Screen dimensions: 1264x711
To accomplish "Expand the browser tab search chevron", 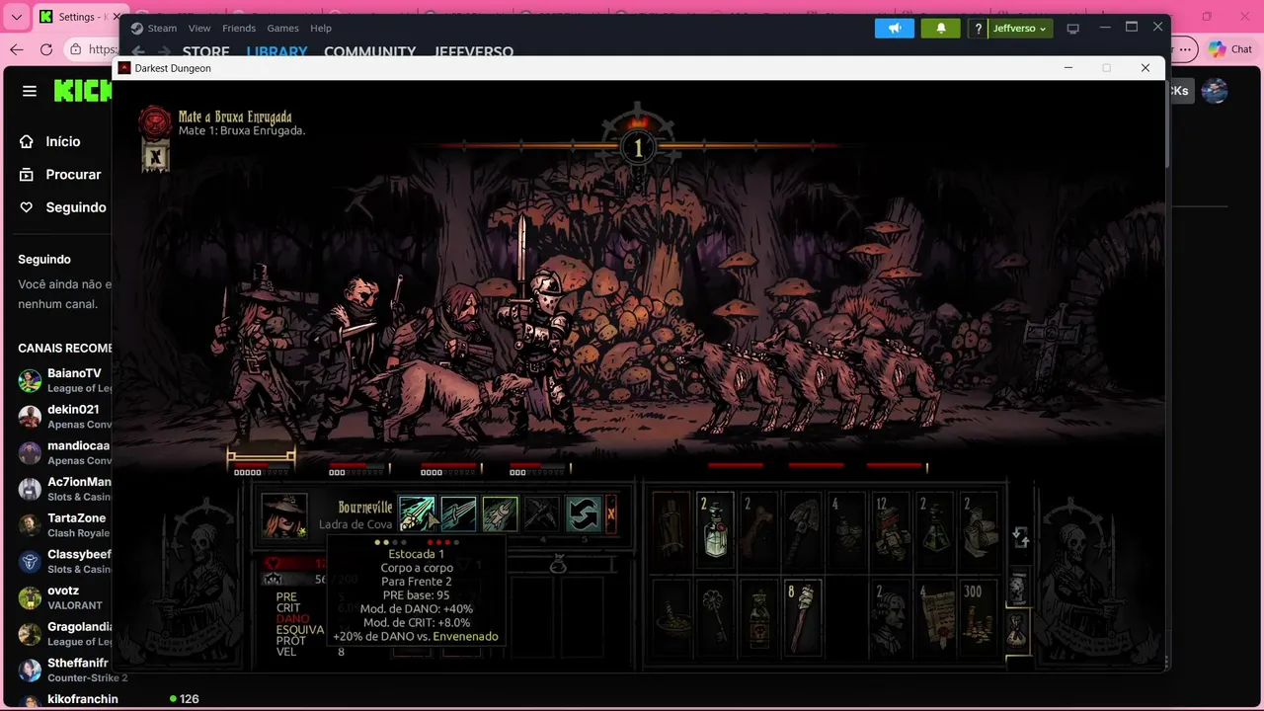I will click(x=16, y=17).
